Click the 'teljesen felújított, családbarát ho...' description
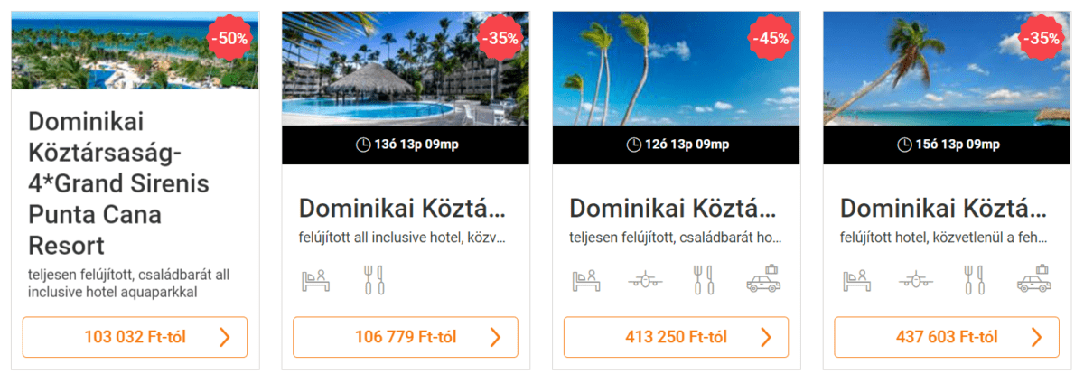Image resolution: width=1084 pixels, height=383 pixels. (673, 239)
